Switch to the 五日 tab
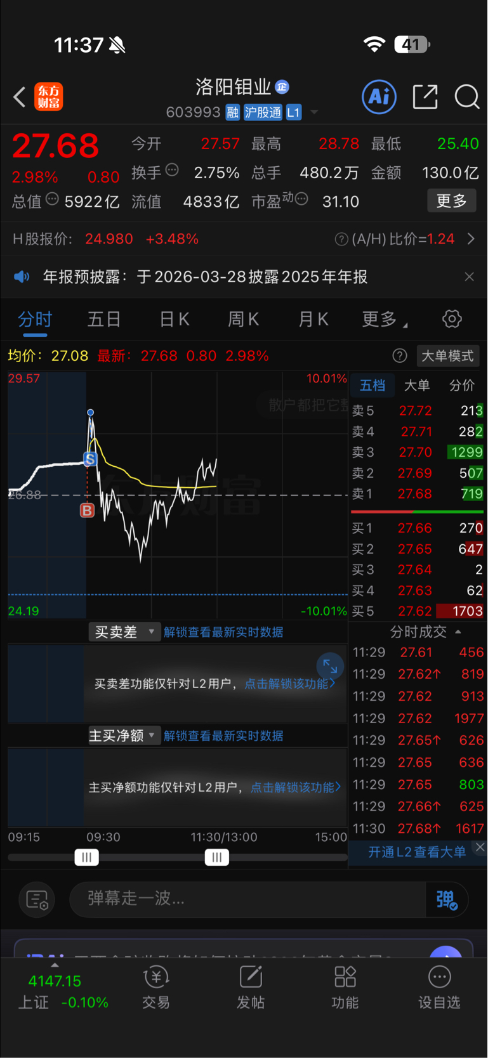This screenshot has width=488, height=1058. click(104, 319)
